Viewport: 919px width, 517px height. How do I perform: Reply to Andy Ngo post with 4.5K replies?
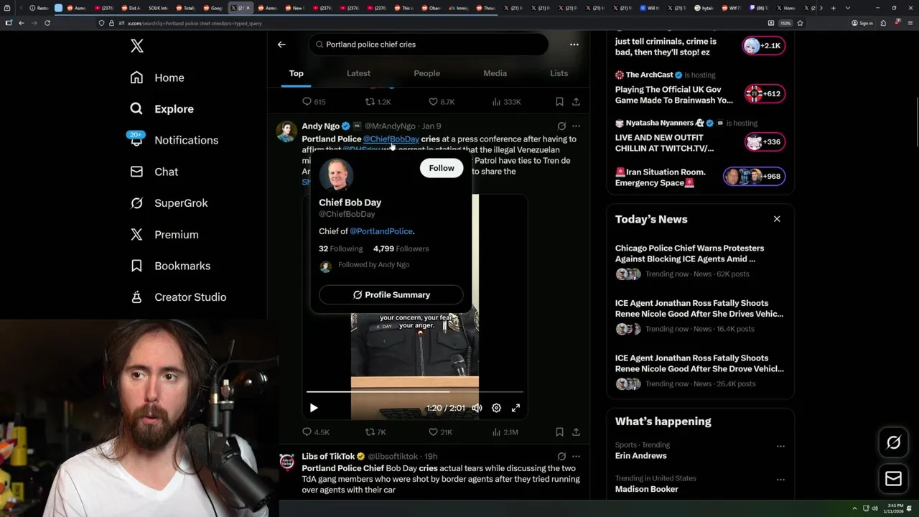[316, 432]
